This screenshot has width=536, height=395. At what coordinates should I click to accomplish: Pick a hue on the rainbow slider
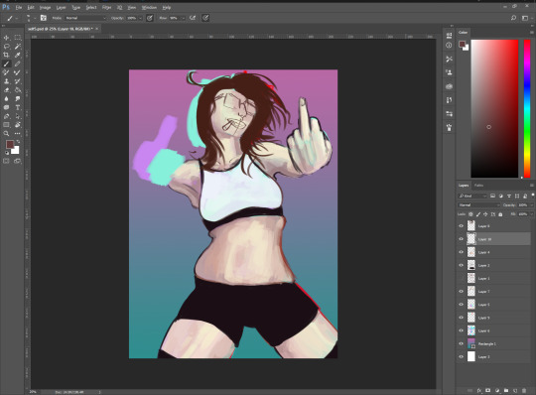point(527,108)
